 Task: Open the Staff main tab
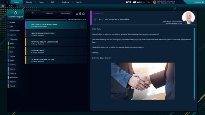[x=53, y=2]
